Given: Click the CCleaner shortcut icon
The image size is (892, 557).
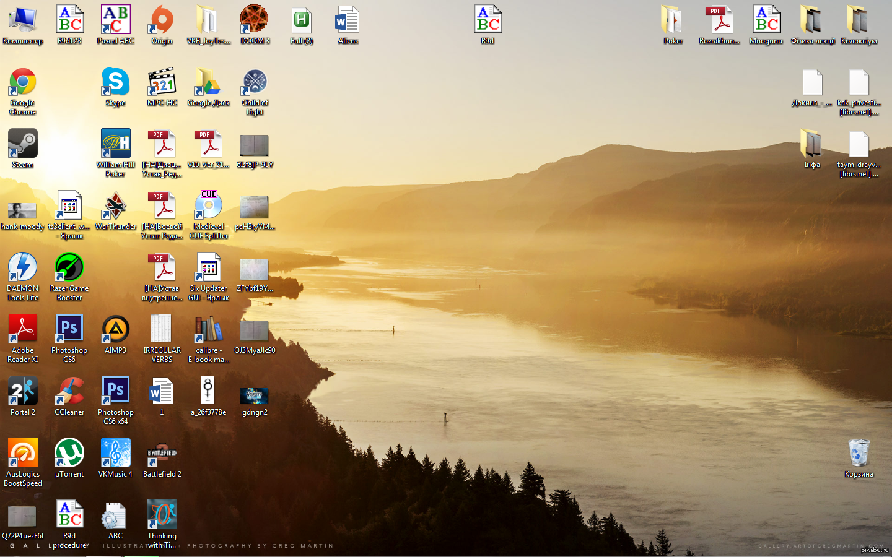Looking at the screenshot, I should click(x=69, y=392).
